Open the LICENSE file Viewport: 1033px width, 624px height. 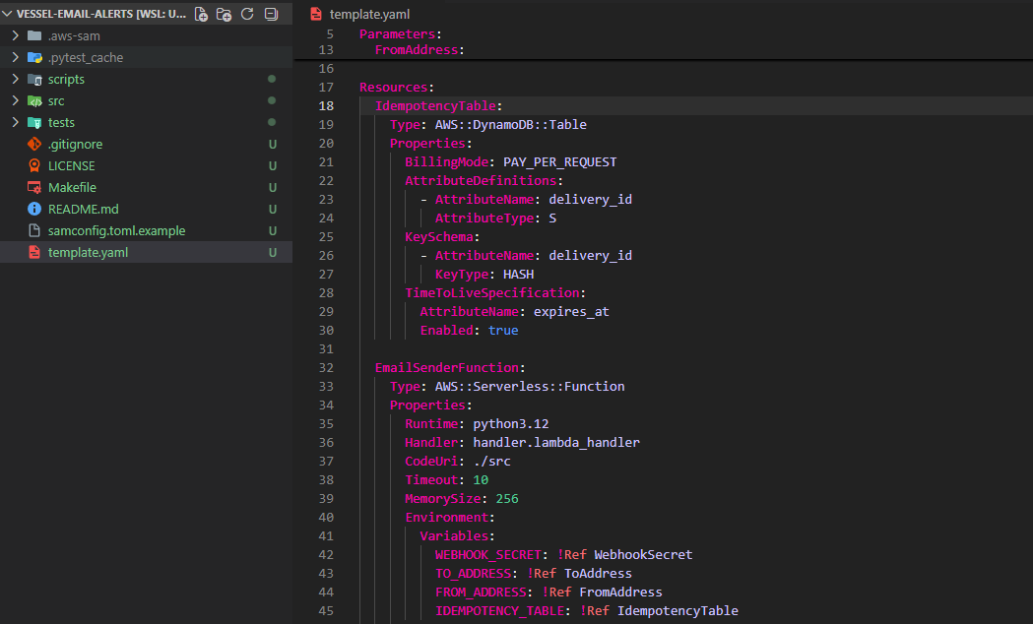click(x=71, y=166)
